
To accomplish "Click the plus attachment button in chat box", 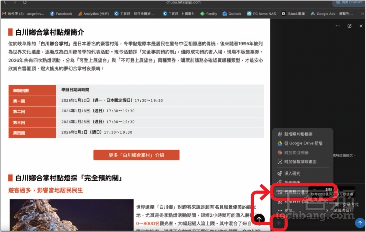I will click(279, 223).
